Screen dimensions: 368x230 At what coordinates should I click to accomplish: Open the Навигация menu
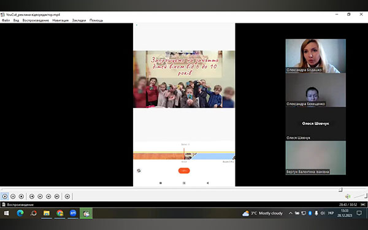click(60, 20)
